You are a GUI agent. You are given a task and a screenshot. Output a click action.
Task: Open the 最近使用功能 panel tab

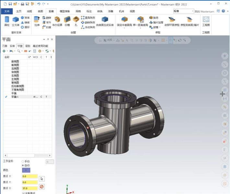click(x=40, y=46)
